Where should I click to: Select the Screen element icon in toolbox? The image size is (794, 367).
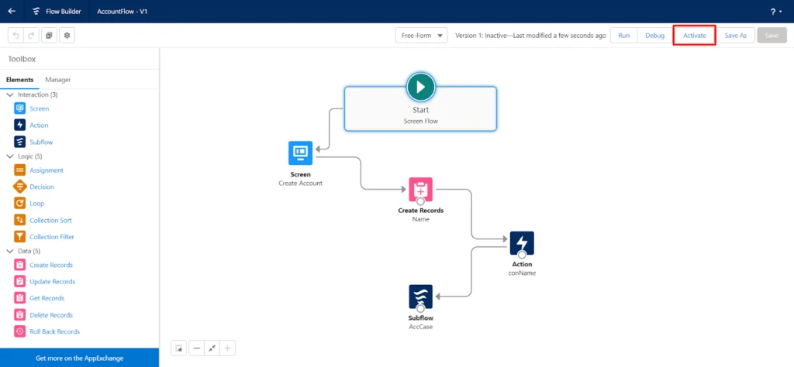pyautogui.click(x=19, y=108)
